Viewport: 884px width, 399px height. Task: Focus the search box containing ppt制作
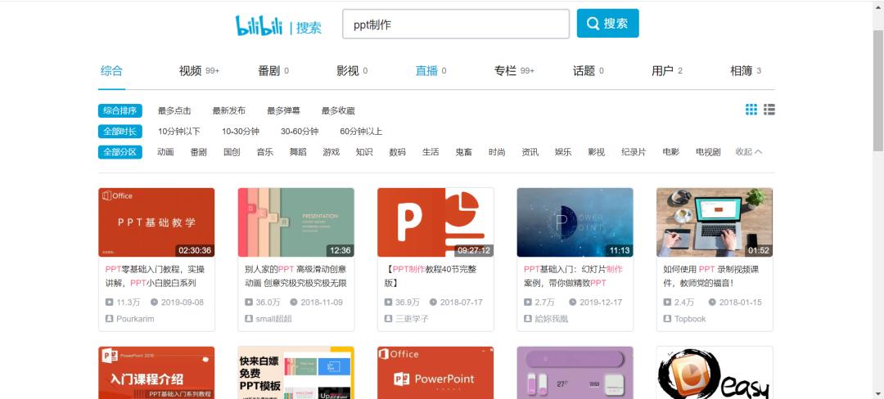click(456, 25)
